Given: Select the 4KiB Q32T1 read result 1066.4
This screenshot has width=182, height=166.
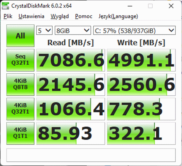Looking at the screenshot, I should pos(70,109).
